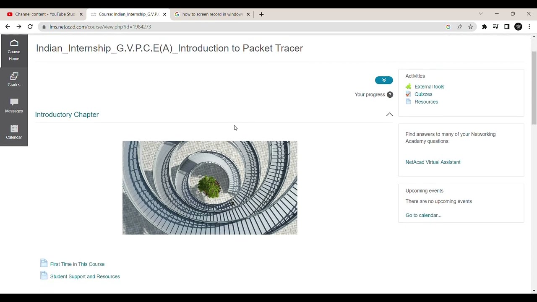537x302 pixels.
Task: Open the Grades sidebar icon
Action: 14,80
